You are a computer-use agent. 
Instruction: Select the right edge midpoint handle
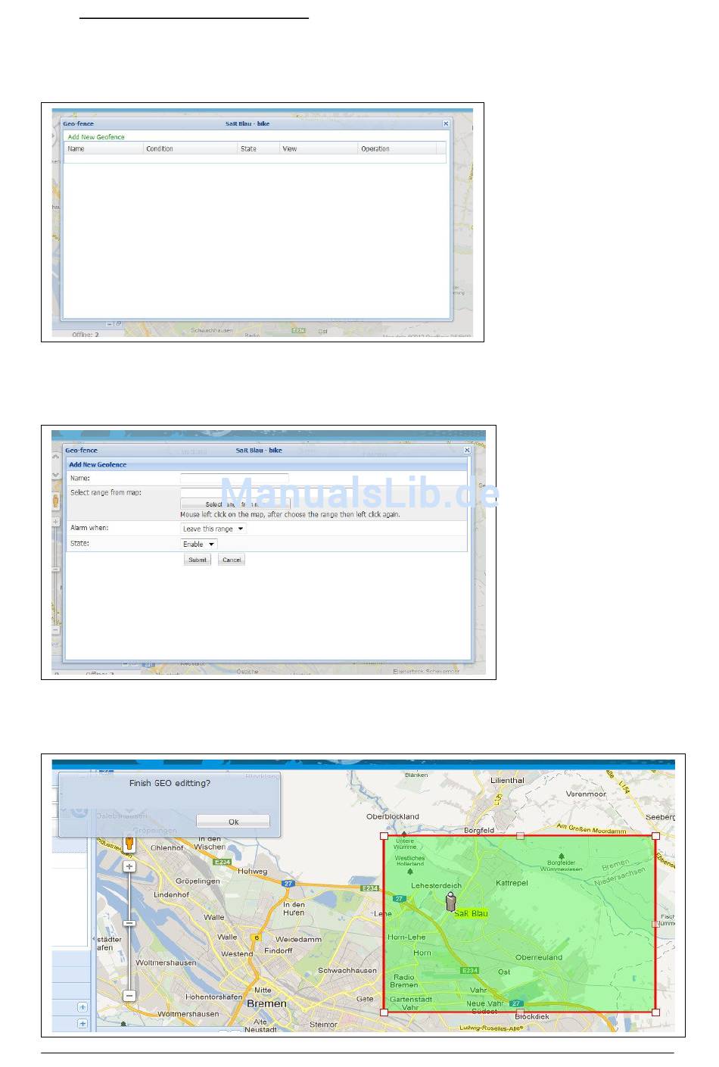[x=655, y=924]
